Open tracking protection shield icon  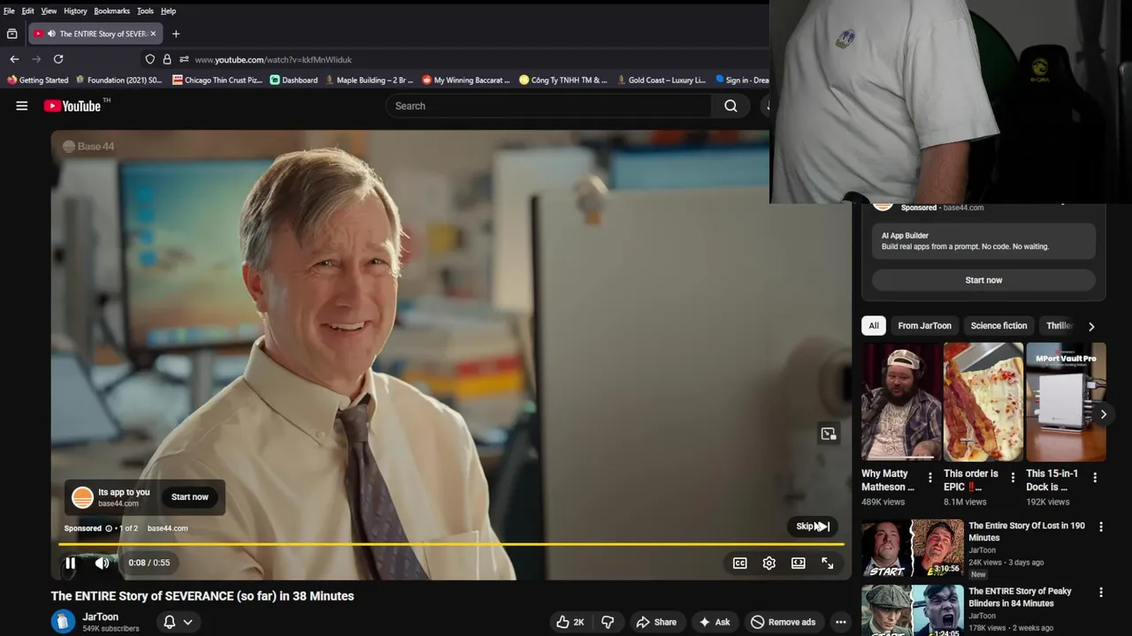pyautogui.click(x=149, y=59)
